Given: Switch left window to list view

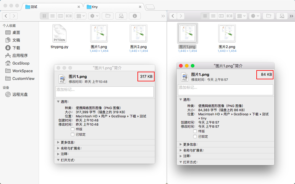Looking at the screenshot, I should (x=53, y=16).
